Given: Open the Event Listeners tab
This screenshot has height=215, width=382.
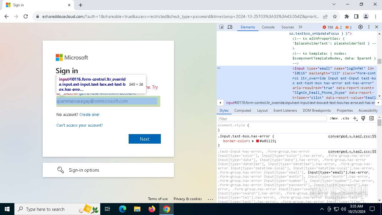Looking at the screenshot, I should (x=285, y=110).
